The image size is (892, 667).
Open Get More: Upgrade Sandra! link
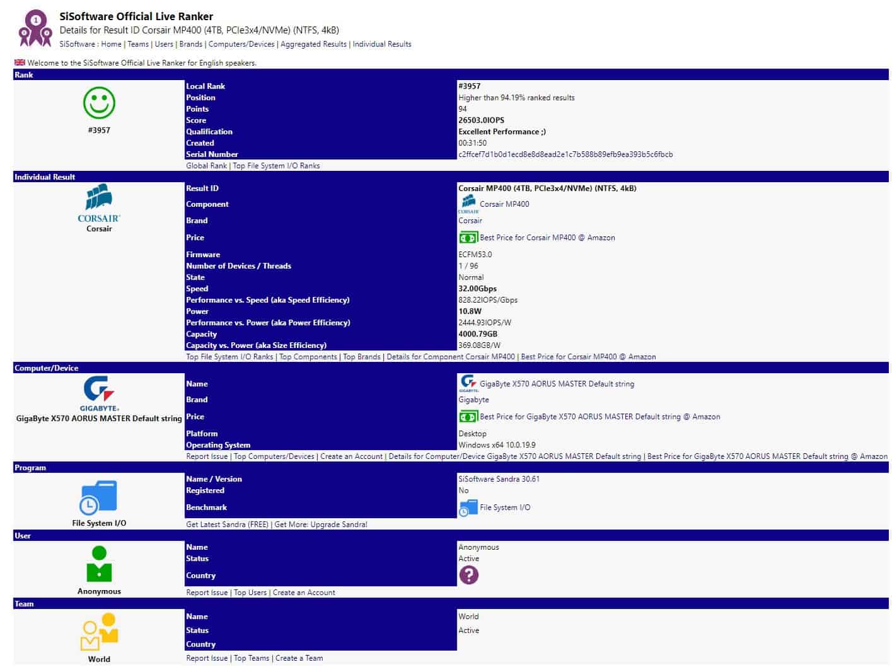pos(321,525)
